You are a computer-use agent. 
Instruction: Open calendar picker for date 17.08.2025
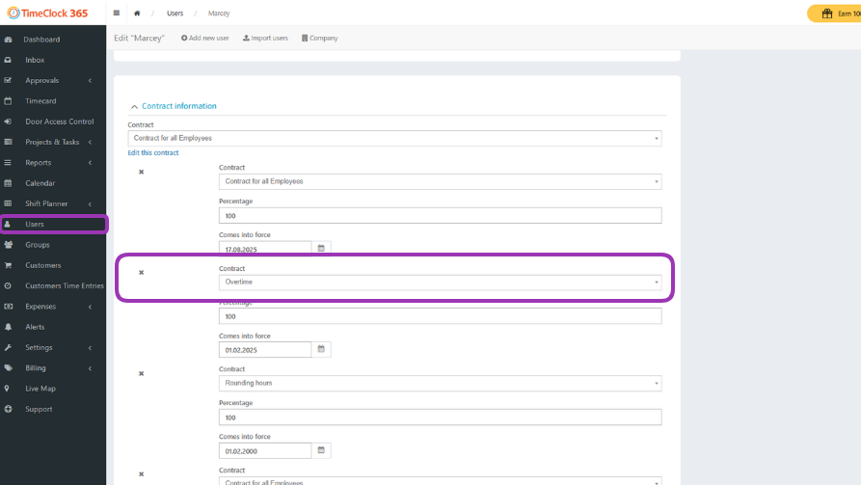pyautogui.click(x=321, y=248)
